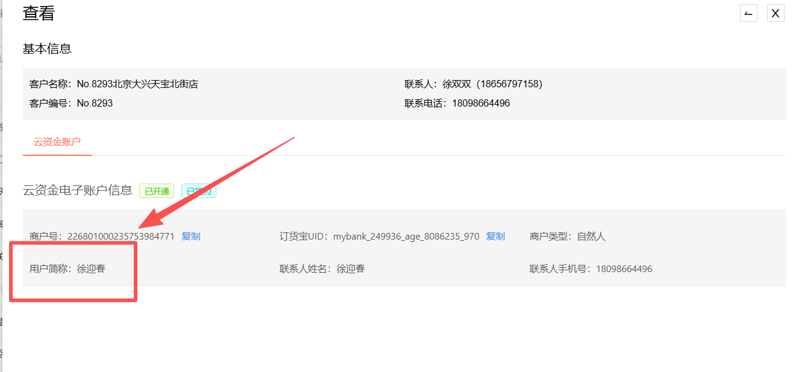Click the 查看 dialog title
799x372 pixels.
(39, 13)
